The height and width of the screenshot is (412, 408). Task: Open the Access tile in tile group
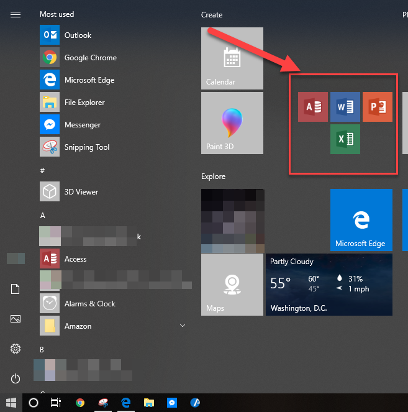pos(312,107)
